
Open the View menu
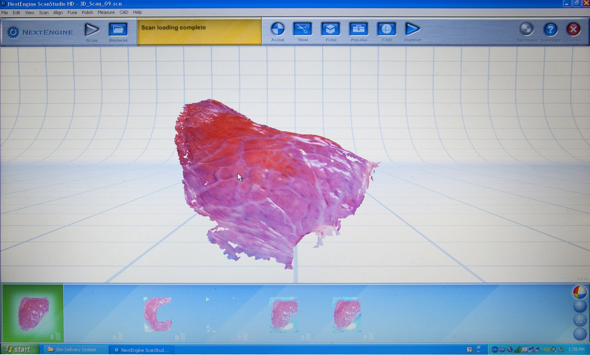coord(29,13)
